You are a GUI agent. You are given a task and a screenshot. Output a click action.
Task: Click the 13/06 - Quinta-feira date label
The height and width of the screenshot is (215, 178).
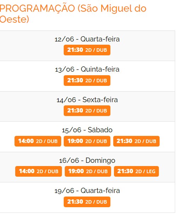pyautogui.click(x=87, y=69)
